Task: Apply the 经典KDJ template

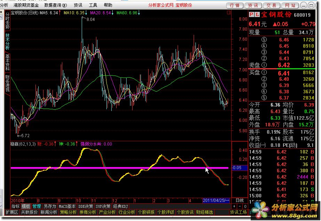Action: pyautogui.click(x=120, y=206)
